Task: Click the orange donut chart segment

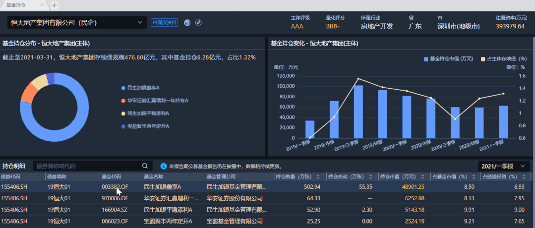Action: (x=29, y=93)
